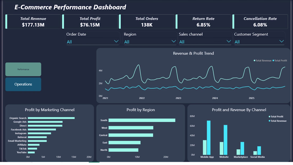This screenshot has width=293, height=165.
Task: Click the Marketplace axis label
Action: (x=241, y=157)
